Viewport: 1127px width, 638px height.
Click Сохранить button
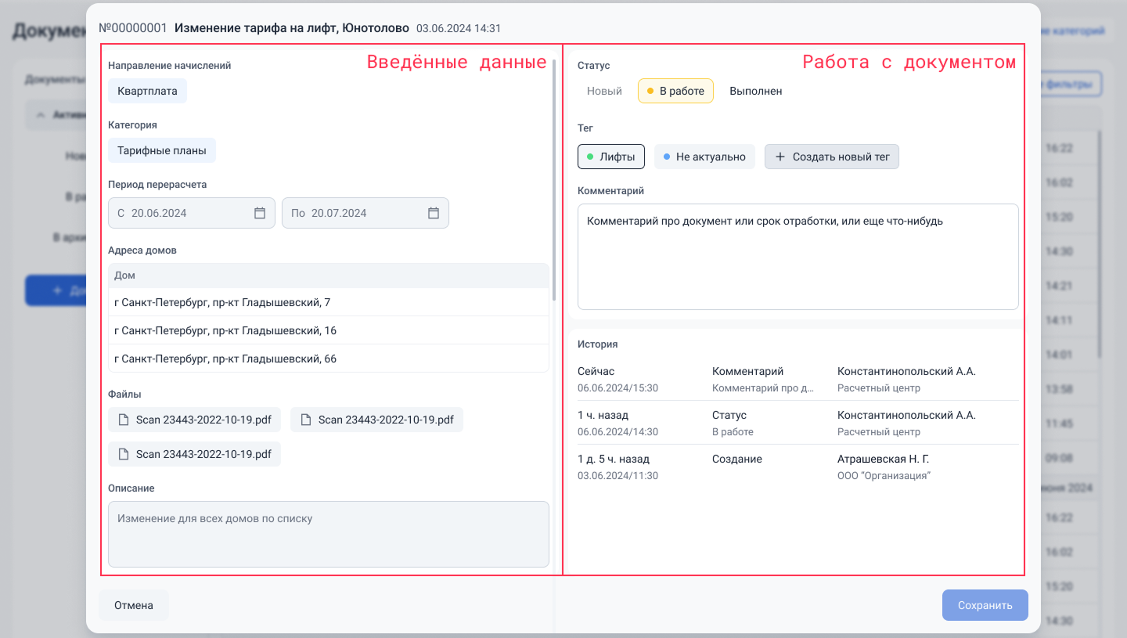pos(985,605)
